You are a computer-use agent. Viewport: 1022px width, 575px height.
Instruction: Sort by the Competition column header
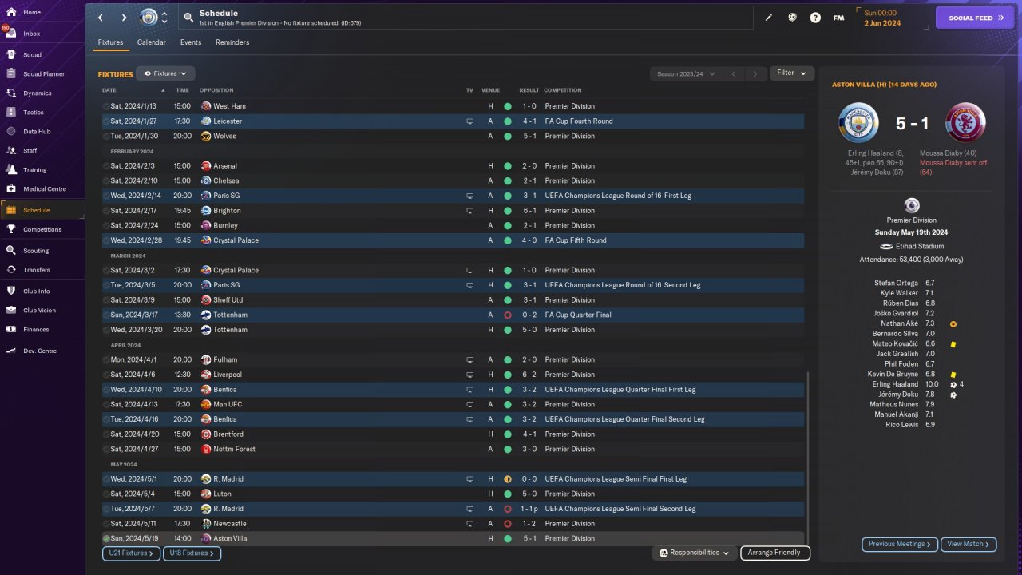(x=563, y=90)
